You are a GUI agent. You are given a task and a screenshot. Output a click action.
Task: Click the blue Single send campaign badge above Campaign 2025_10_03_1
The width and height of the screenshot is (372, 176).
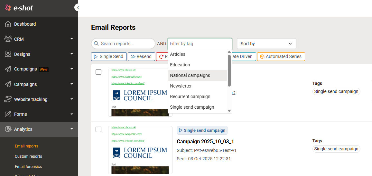click(202, 130)
